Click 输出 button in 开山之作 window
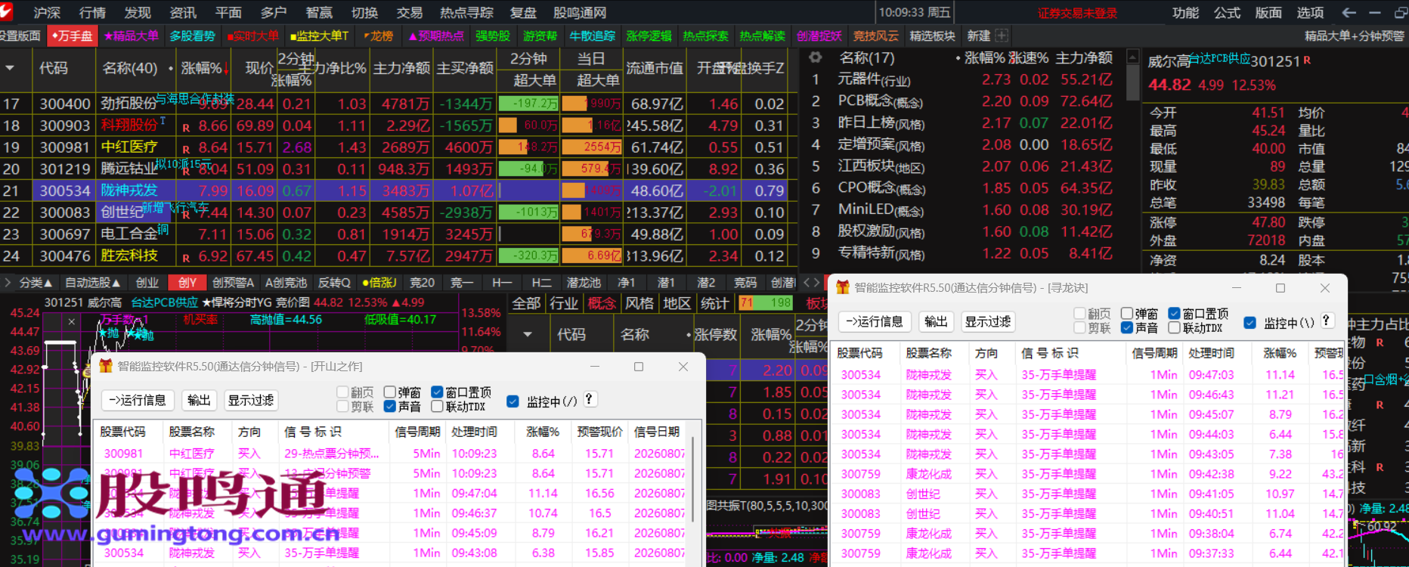 [199, 400]
